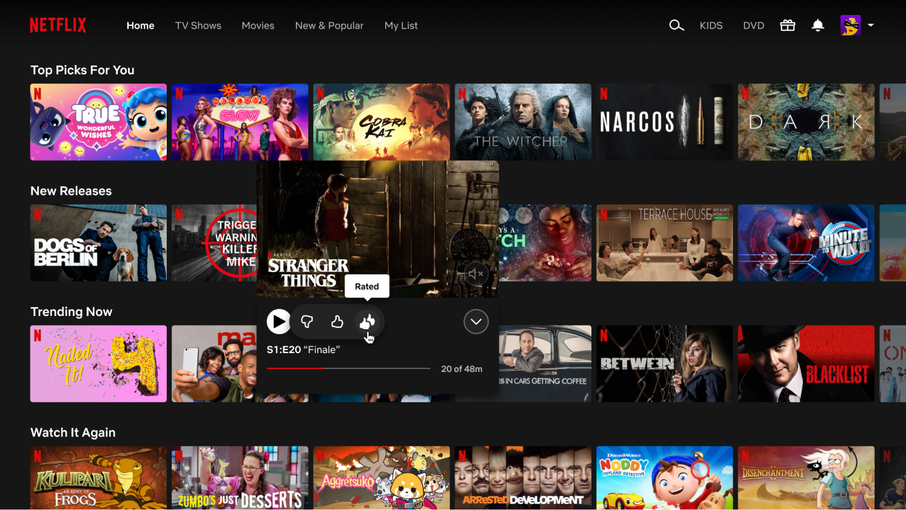Select the Movies navigation tab
Viewport: 906px width, 510px height.
257,25
